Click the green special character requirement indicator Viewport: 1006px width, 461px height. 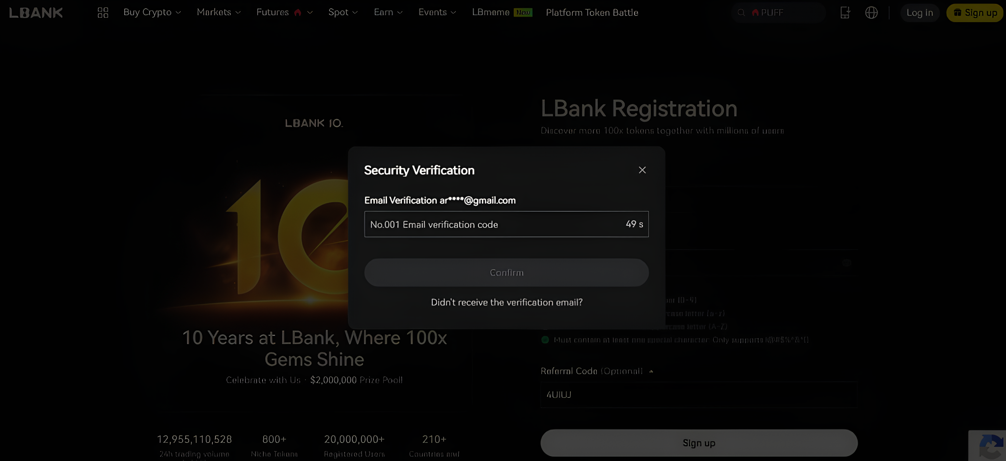pyautogui.click(x=545, y=339)
